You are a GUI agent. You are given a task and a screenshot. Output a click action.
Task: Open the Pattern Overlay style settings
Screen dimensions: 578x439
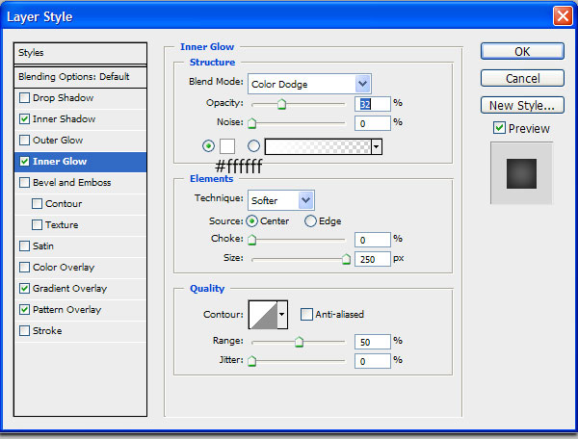point(66,309)
